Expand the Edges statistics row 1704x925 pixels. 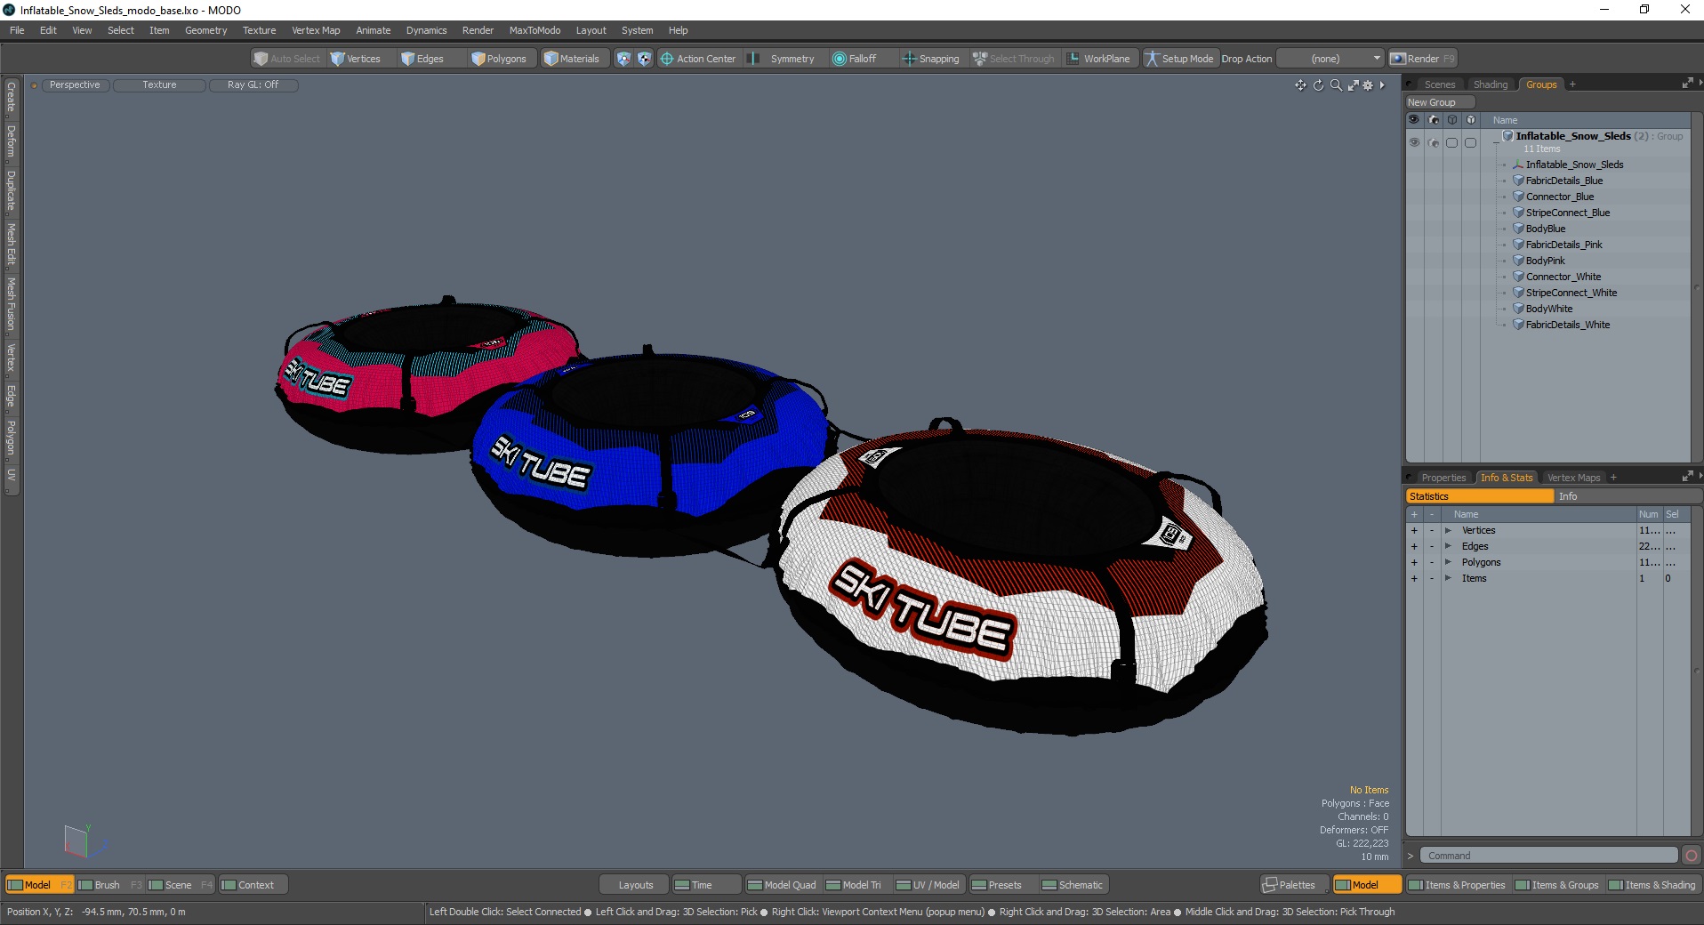[1448, 547]
